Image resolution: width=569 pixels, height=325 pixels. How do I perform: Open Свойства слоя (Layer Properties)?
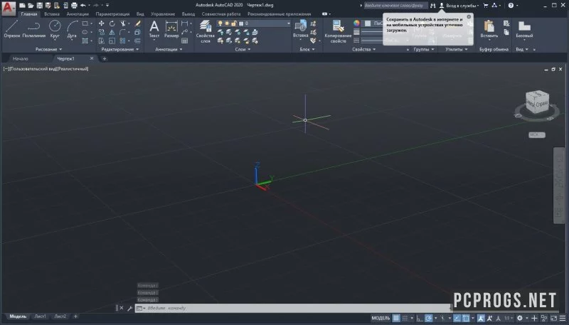pyautogui.click(x=206, y=31)
